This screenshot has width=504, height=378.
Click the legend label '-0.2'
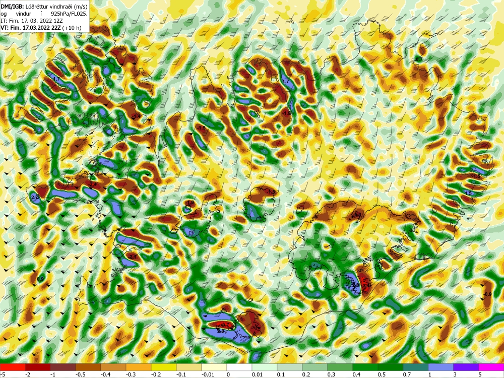(x=155, y=374)
